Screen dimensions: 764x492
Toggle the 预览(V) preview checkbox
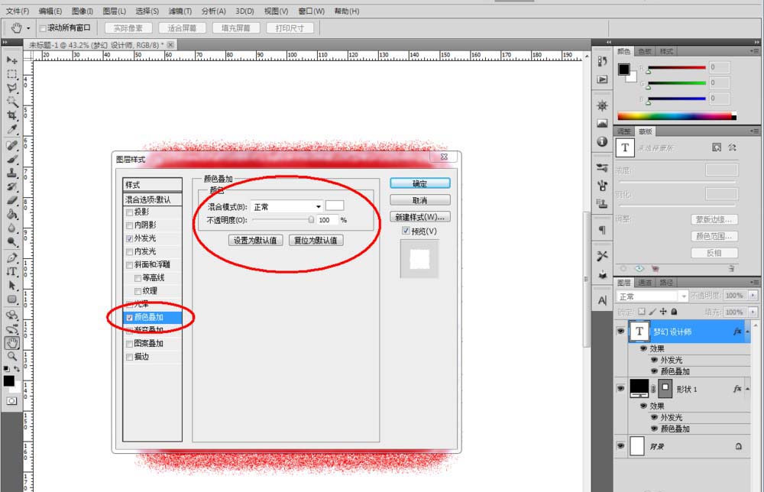(x=406, y=231)
